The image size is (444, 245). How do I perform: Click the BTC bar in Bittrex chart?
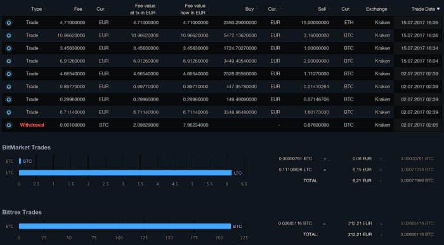pyautogui.click(x=125, y=226)
